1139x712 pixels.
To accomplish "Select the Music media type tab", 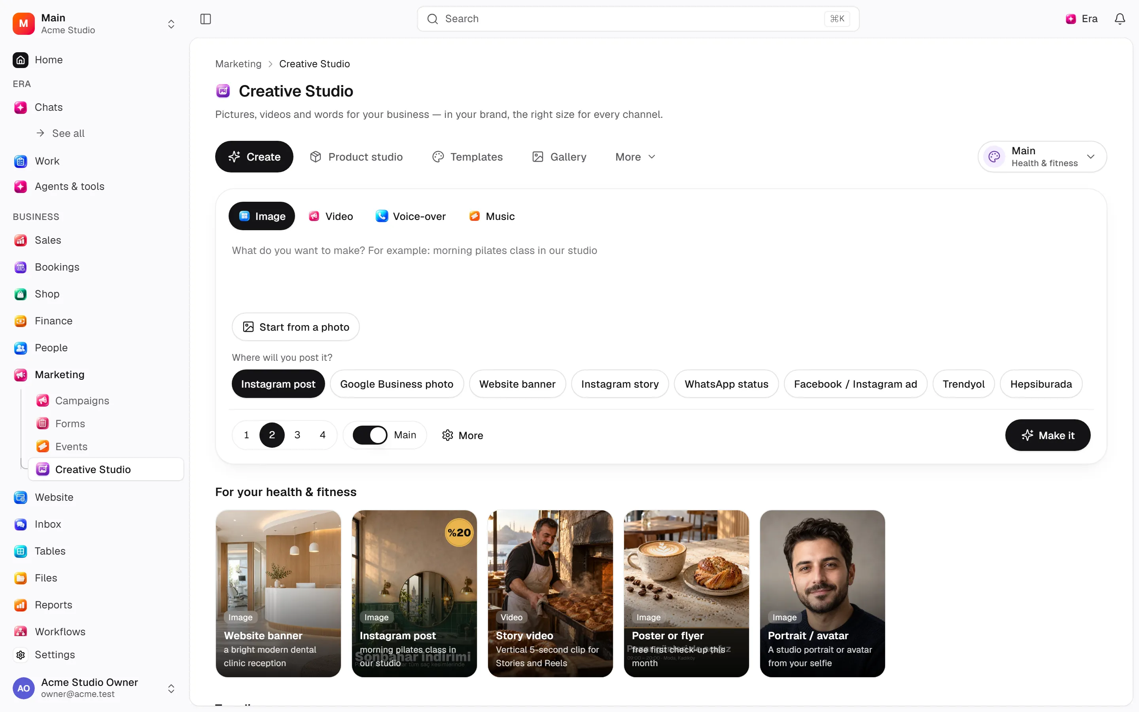I will [492, 216].
